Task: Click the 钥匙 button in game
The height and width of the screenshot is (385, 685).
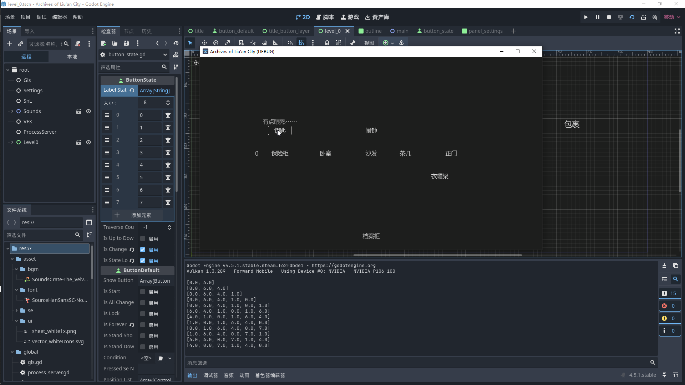Action: pyautogui.click(x=280, y=131)
